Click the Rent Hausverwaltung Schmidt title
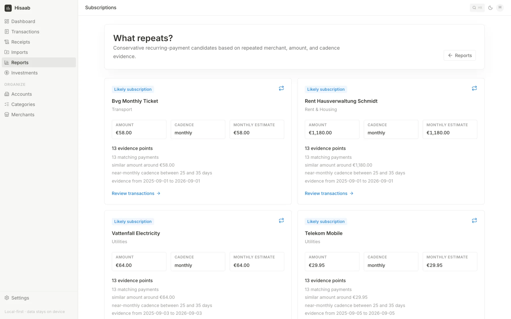The image size is (511, 319). tap(341, 101)
